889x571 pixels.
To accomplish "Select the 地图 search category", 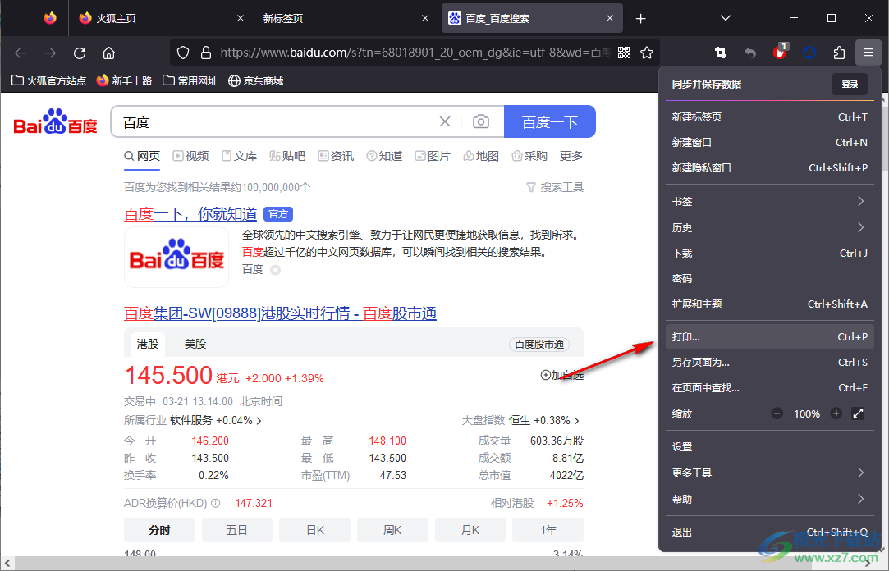I will point(481,156).
